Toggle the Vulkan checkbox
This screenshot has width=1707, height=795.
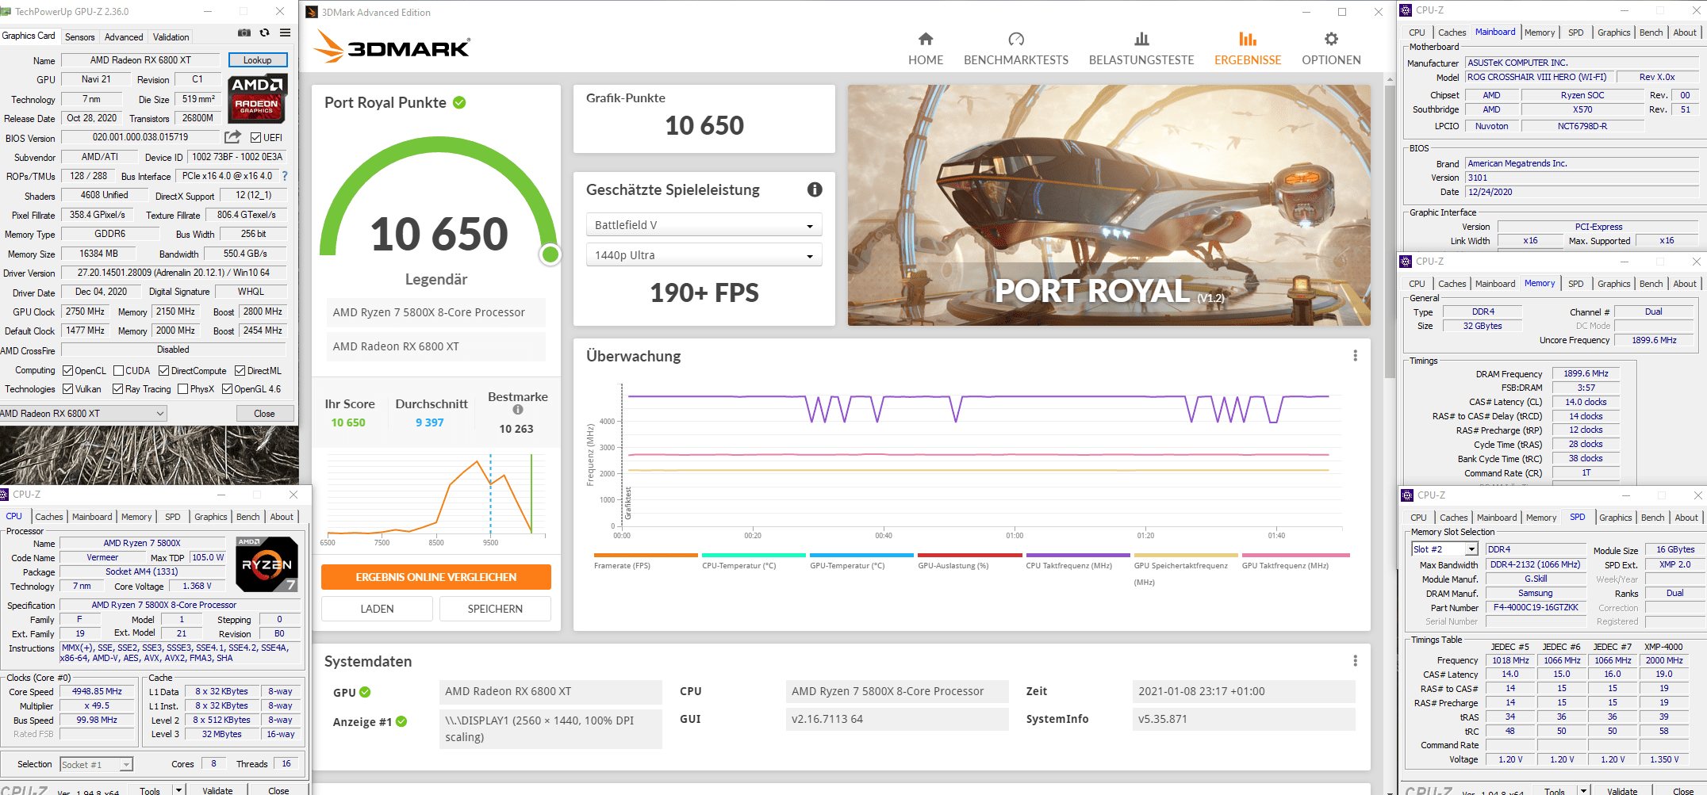coord(68,389)
